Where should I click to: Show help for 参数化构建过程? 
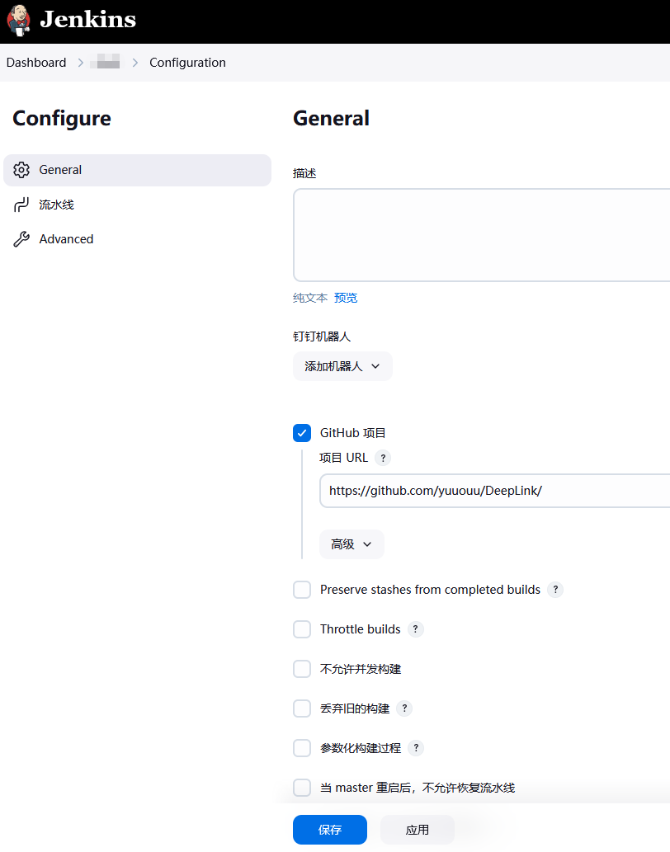[416, 748]
